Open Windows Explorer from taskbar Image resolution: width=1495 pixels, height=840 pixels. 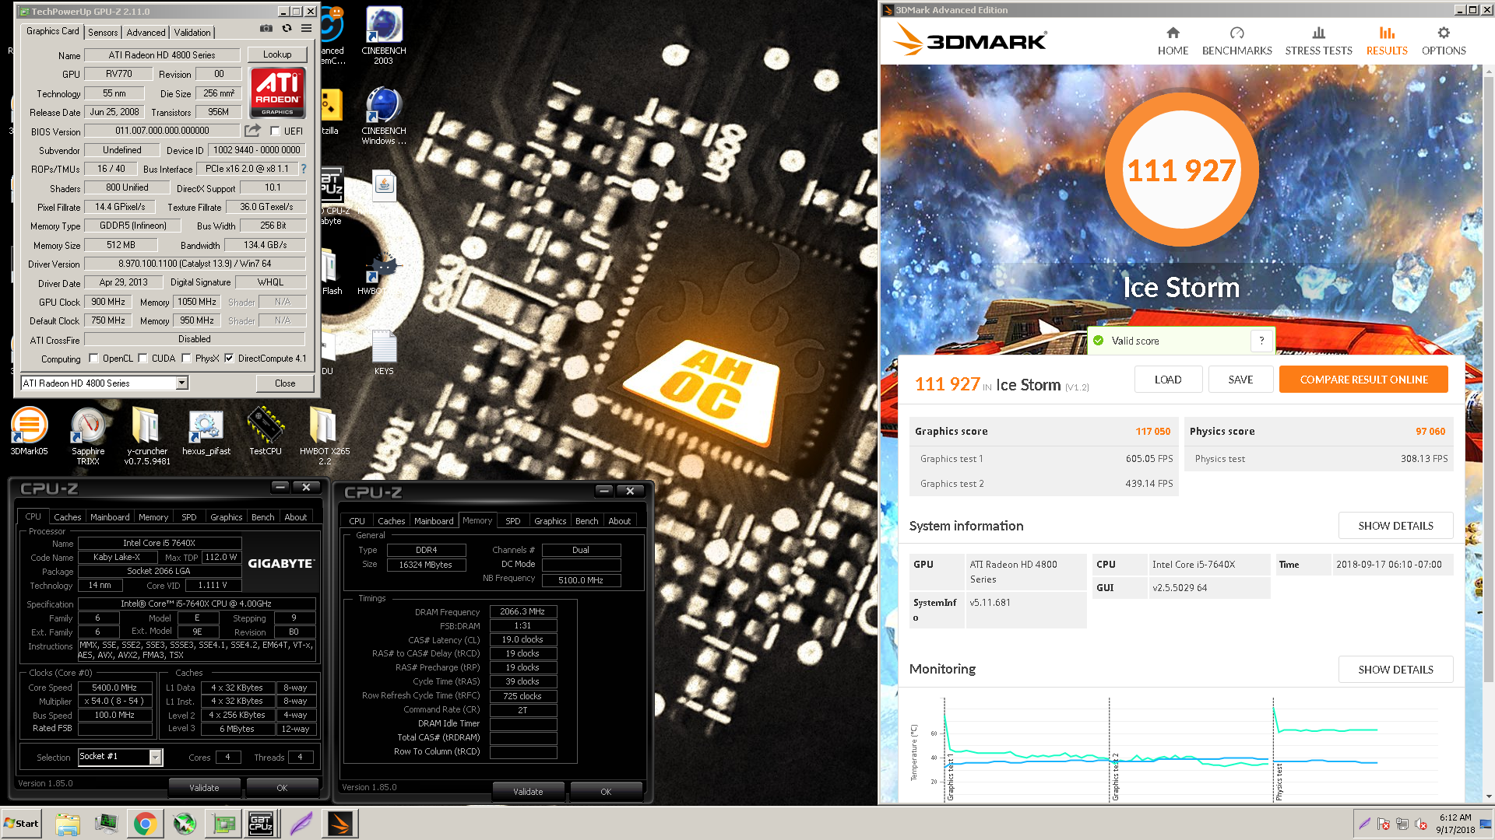click(x=68, y=824)
